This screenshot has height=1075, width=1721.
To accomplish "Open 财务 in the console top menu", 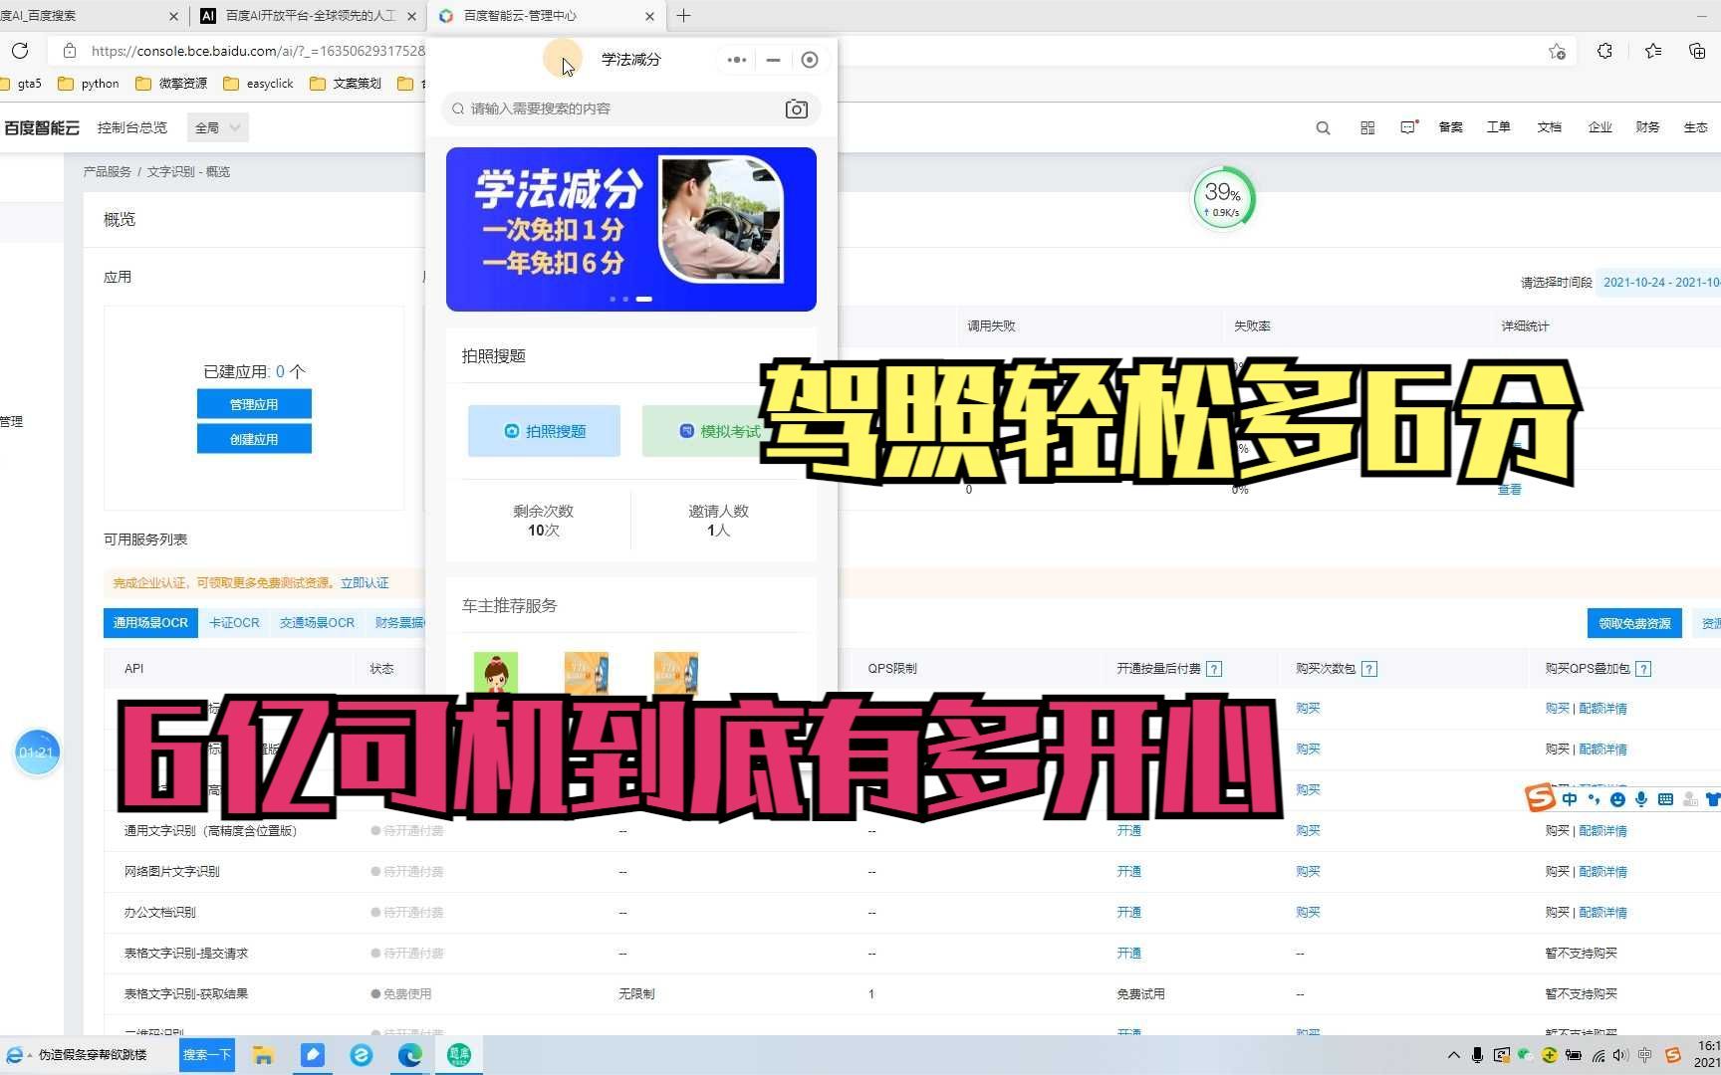I will click(x=1647, y=127).
